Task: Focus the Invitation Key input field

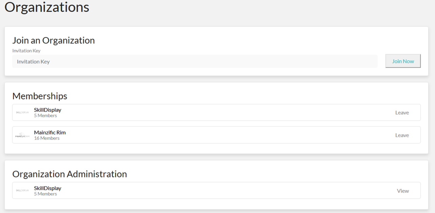Action: click(194, 61)
